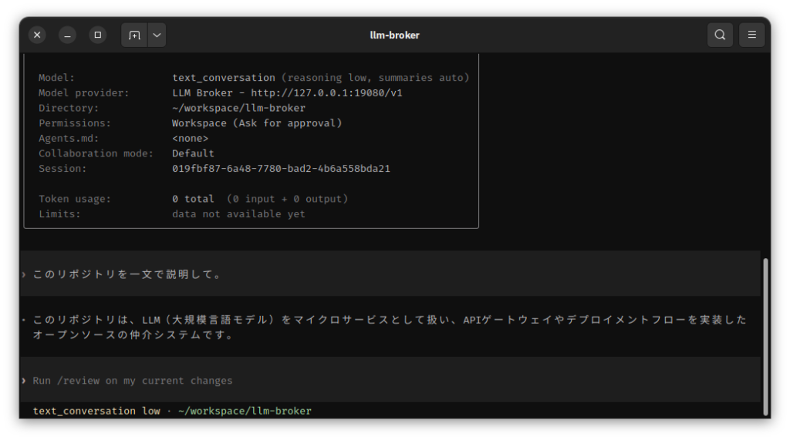Open the hamburger main menu
Viewport: 790px width, 440px height.
click(x=751, y=35)
